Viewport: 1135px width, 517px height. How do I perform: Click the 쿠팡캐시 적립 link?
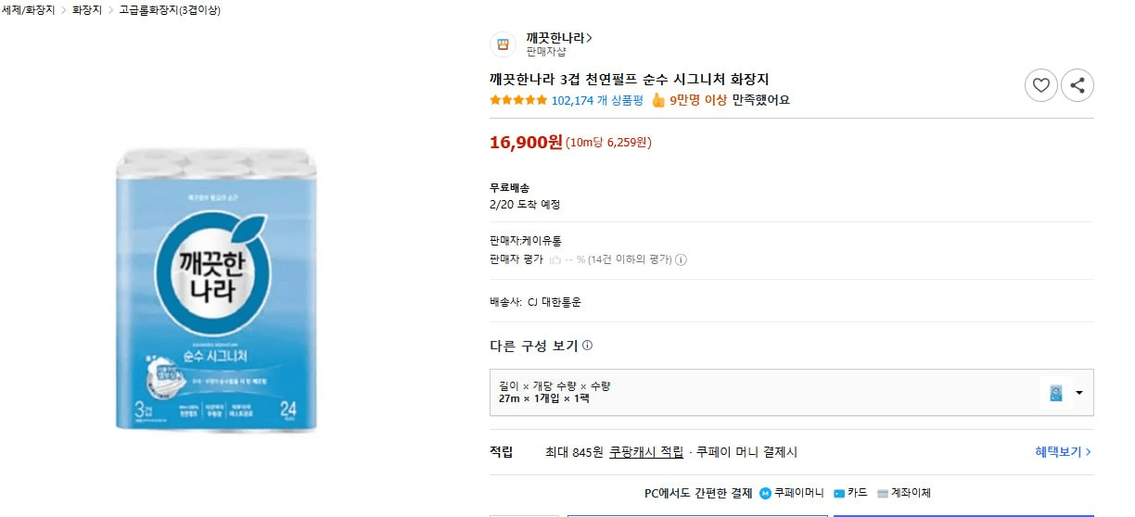click(x=646, y=452)
